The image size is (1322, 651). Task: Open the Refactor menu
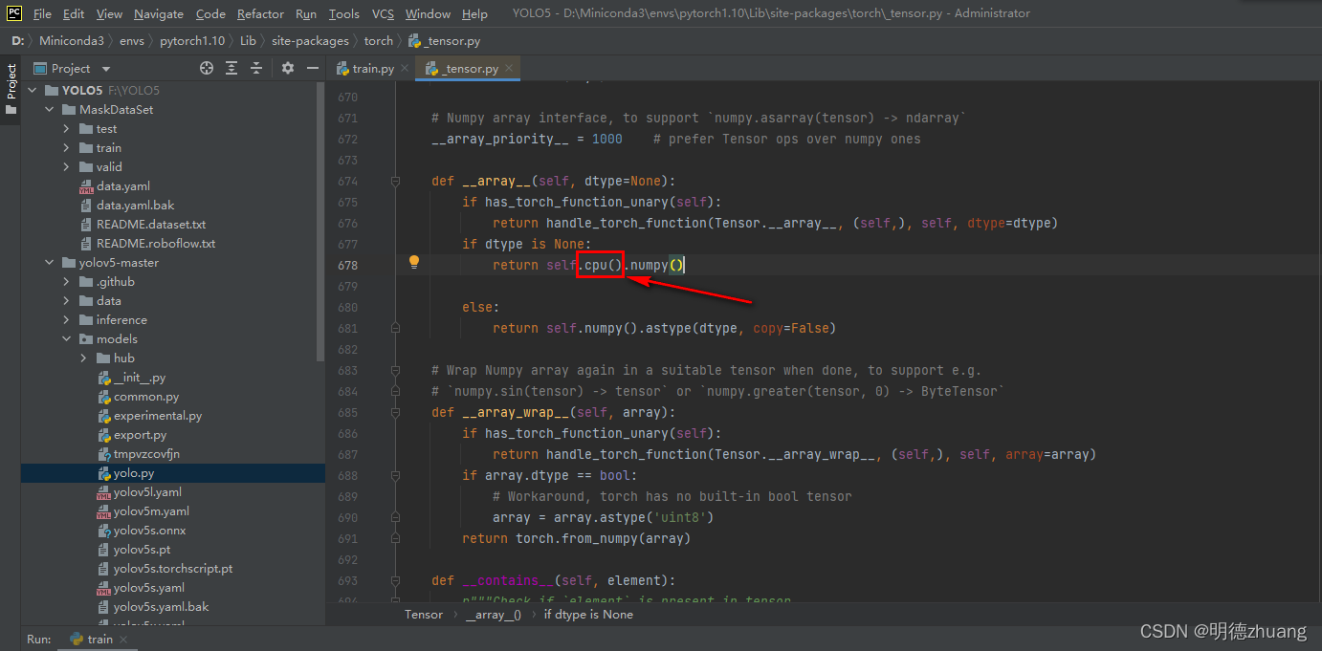pos(260,13)
